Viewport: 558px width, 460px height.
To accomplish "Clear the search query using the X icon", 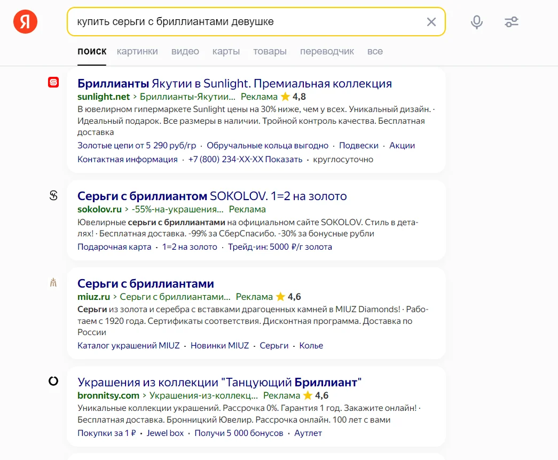I will [431, 22].
